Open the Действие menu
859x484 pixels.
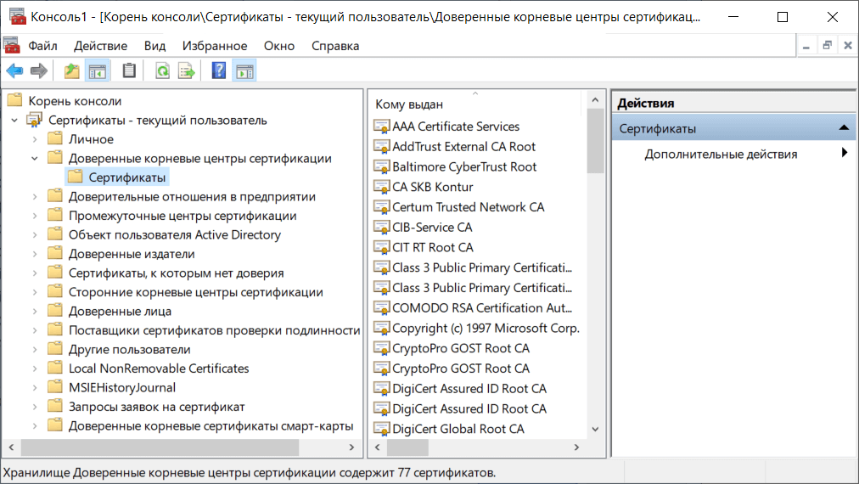tap(100, 46)
